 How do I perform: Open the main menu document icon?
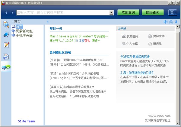pos(173,12)
